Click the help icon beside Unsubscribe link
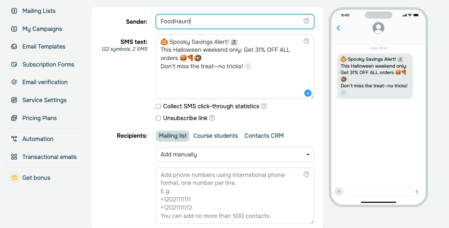This screenshot has height=228, width=449. [x=212, y=118]
